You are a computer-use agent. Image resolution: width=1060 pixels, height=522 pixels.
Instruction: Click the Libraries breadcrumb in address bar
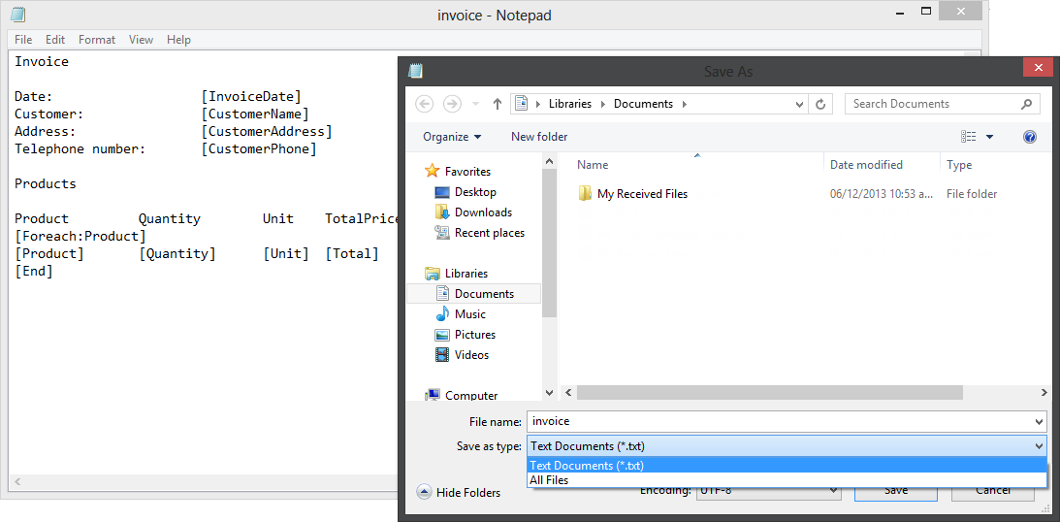[570, 104]
